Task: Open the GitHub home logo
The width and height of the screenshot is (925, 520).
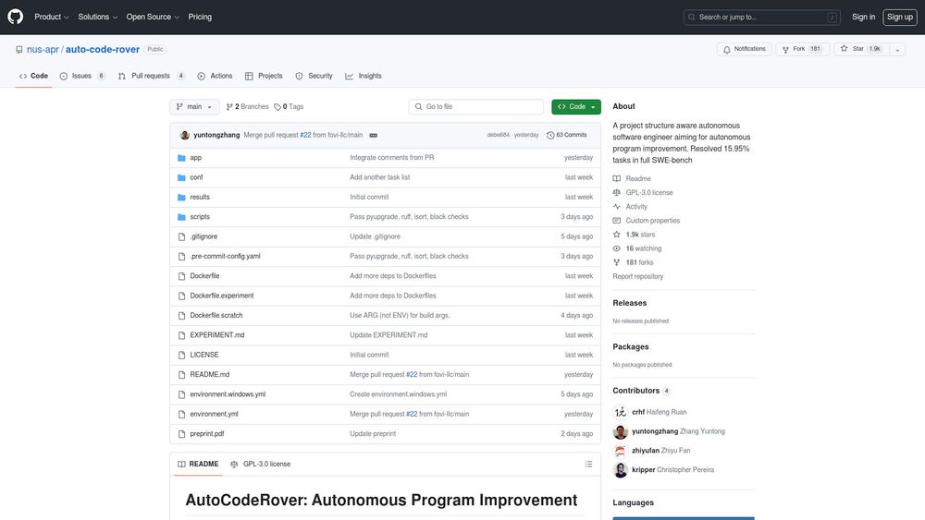Action: point(16,17)
